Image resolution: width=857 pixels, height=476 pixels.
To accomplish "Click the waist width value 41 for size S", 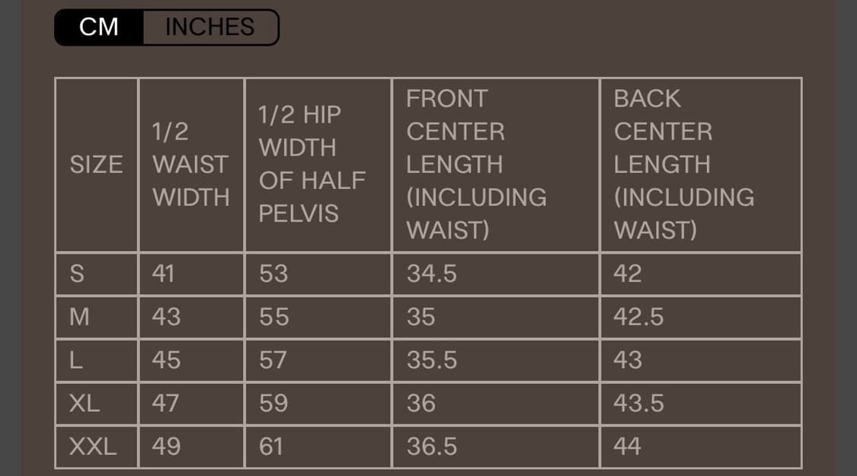I will pyautogui.click(x=165, y=273).
